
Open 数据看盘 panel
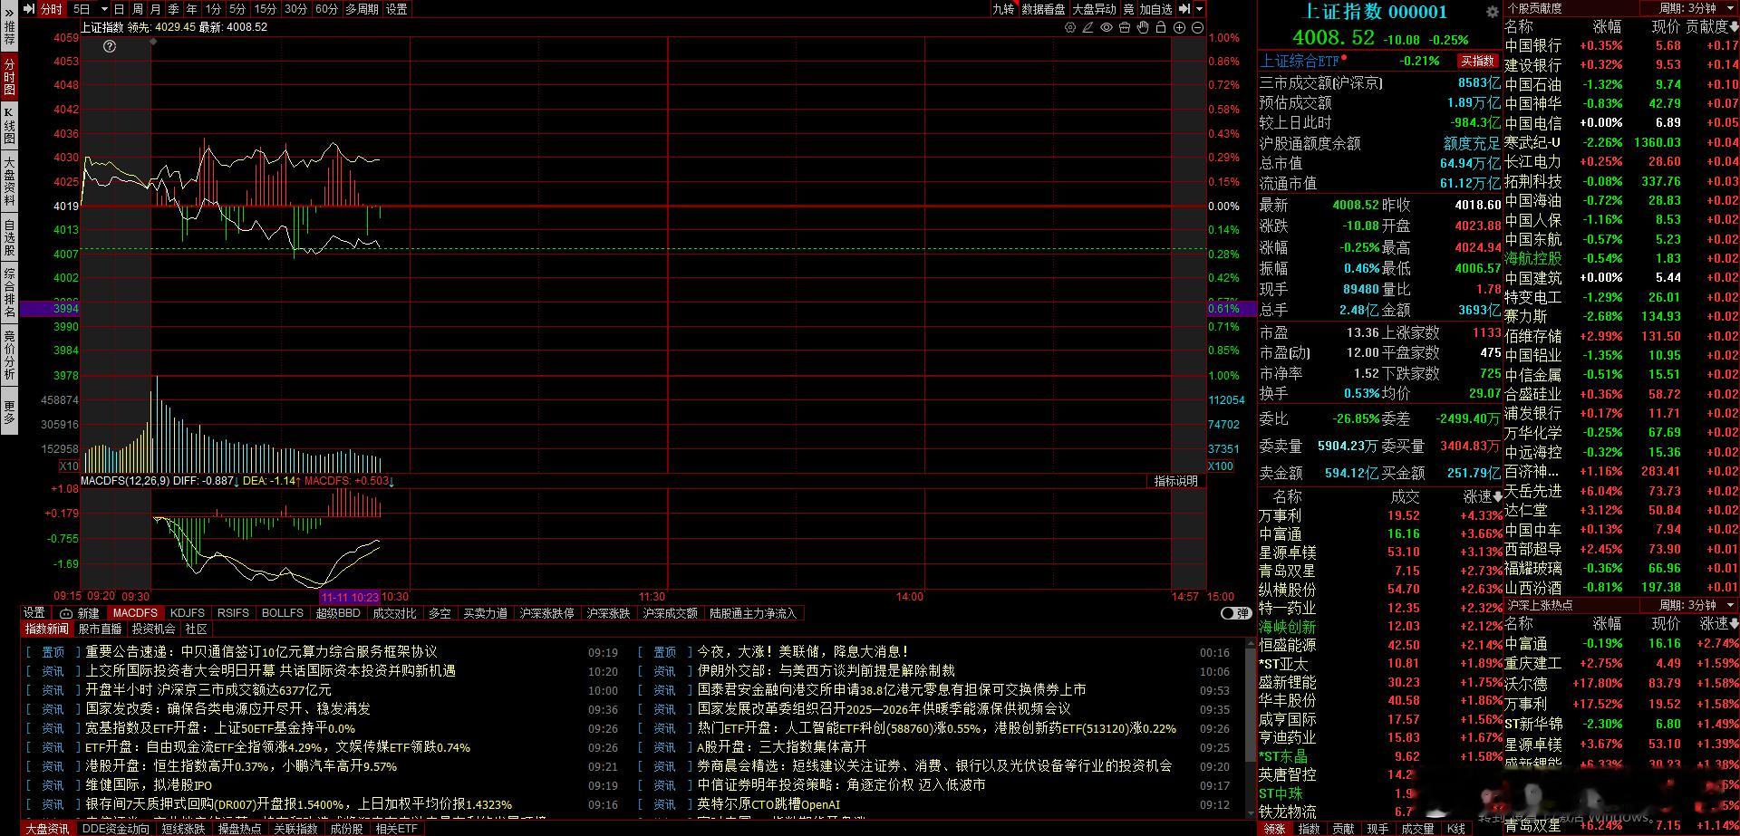coord(1043,9)
